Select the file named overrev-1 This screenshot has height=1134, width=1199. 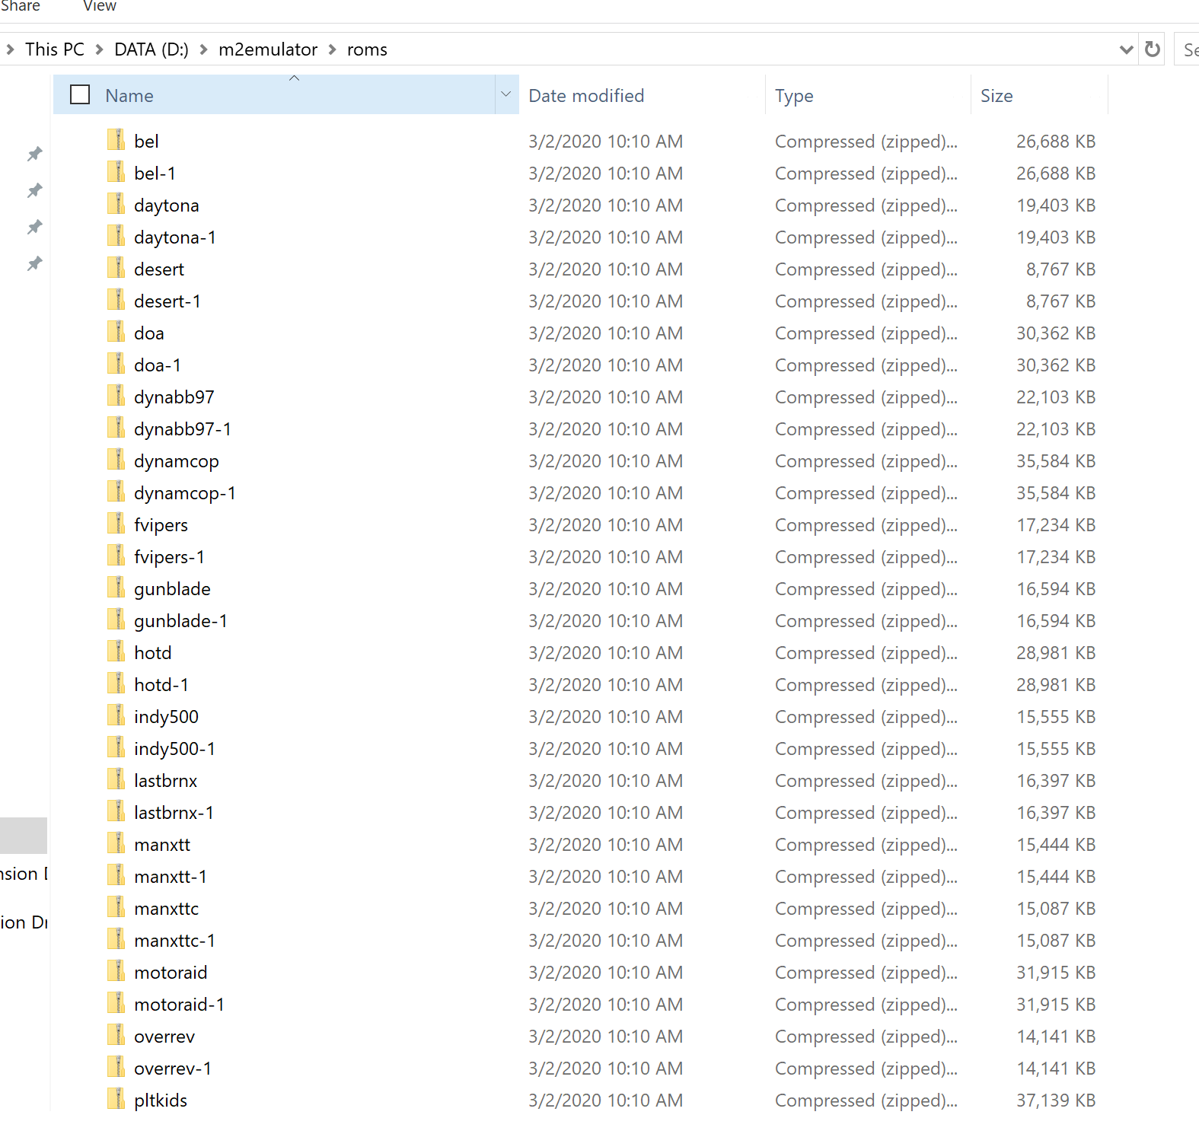(173, 1068)
